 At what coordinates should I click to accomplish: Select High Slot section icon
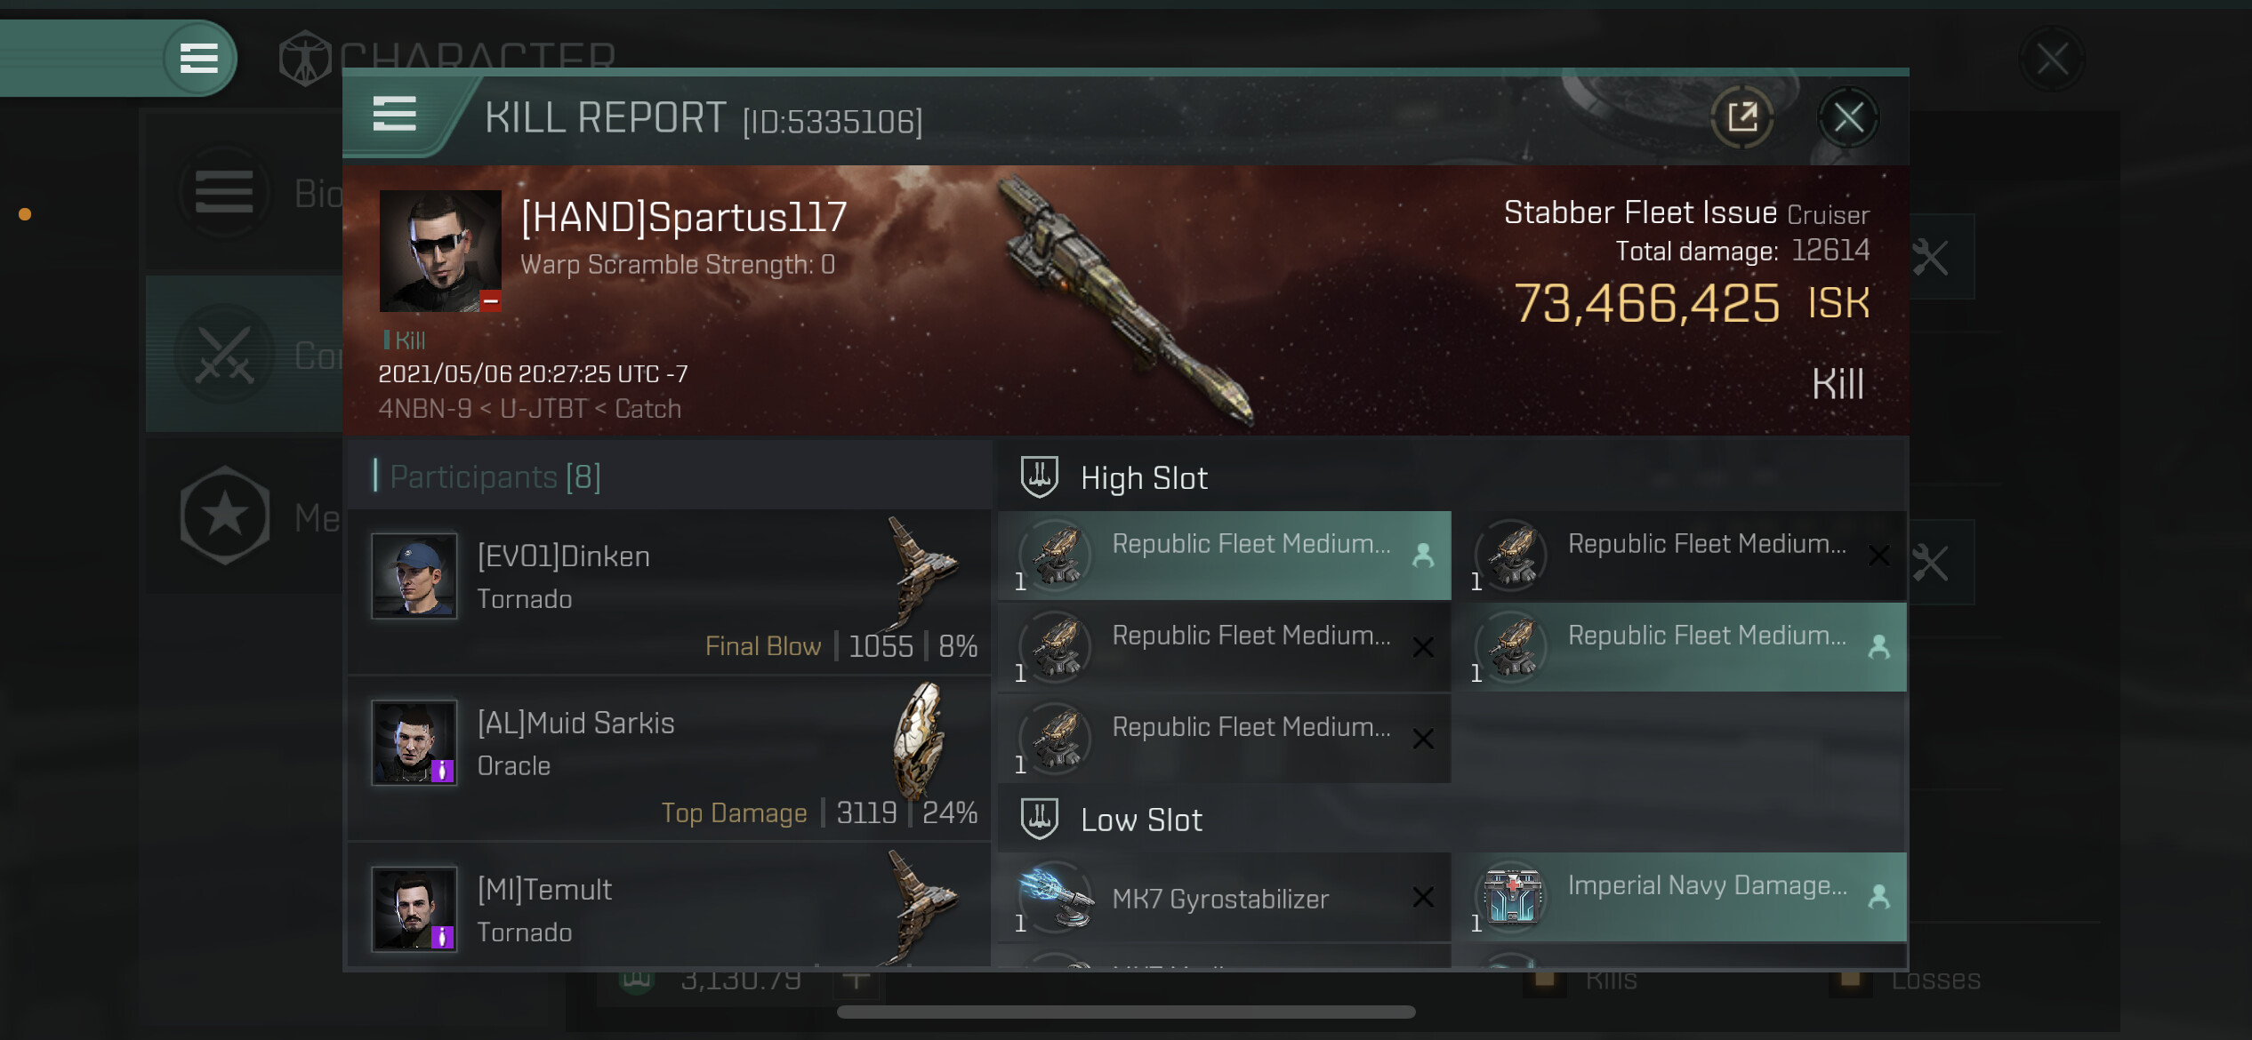(1039, 476)
